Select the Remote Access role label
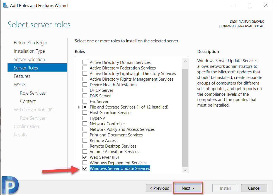 pyautogui.click(x=103, y=140)
